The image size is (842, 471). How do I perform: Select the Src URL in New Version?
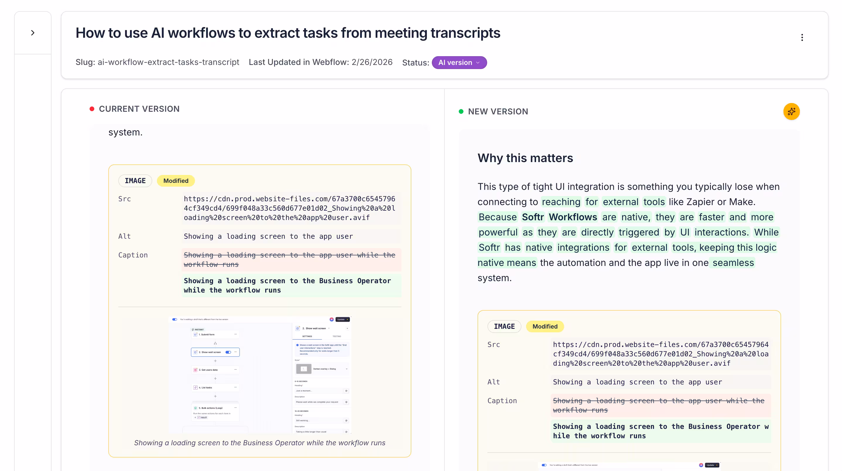tap(660, 354)
